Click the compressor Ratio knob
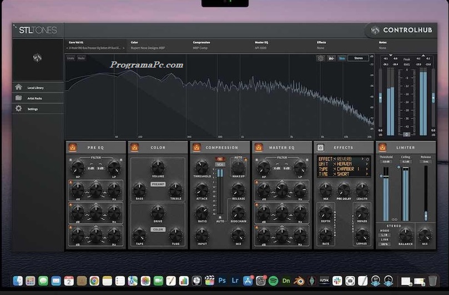Viewport: 449px width, 295px height. point(202,213)
